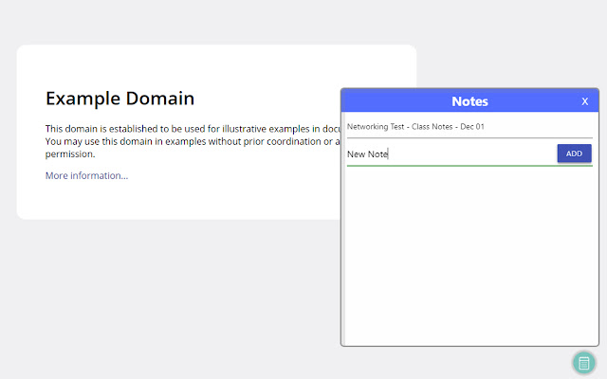The width and height of the screenshot is (607, 379).
Task: Click blank space above the Example Domain heading
Action: coord(190,64)
